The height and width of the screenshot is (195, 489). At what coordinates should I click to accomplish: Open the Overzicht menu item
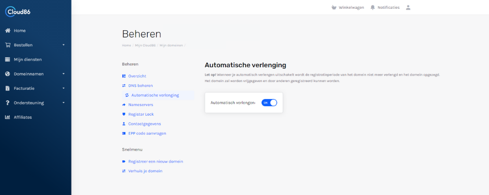(137, 76)
